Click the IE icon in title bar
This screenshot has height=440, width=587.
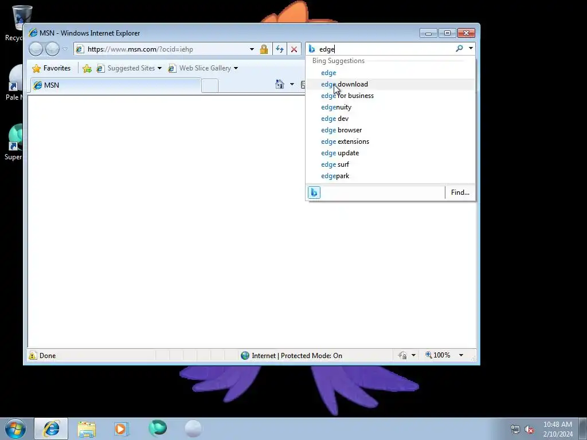pos(33,33)
